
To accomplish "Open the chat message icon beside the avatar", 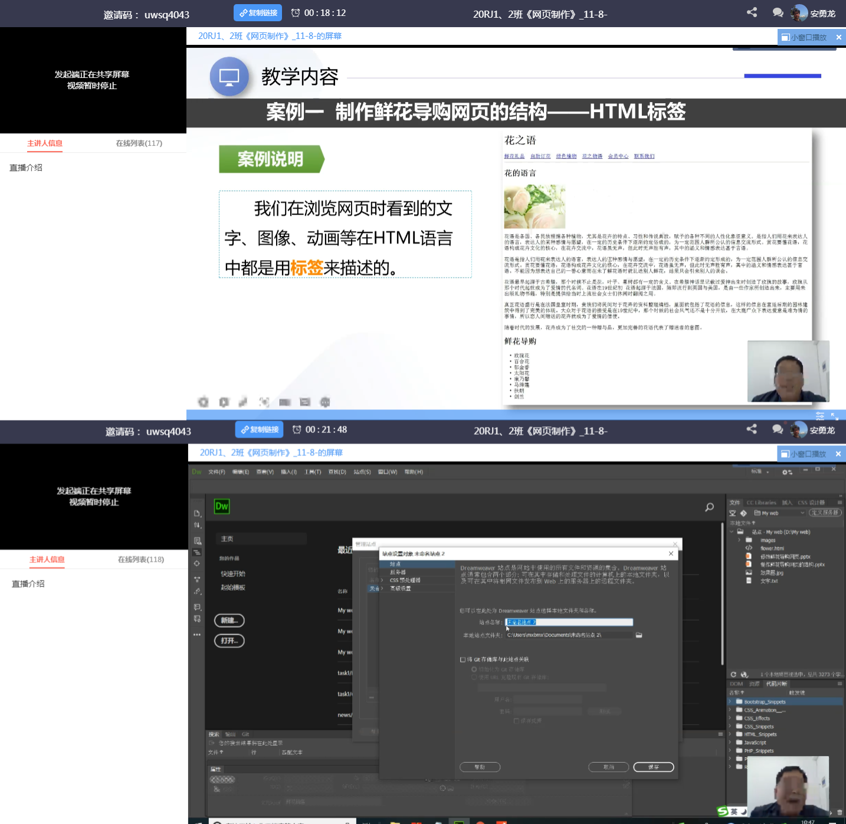I will 778,12.
